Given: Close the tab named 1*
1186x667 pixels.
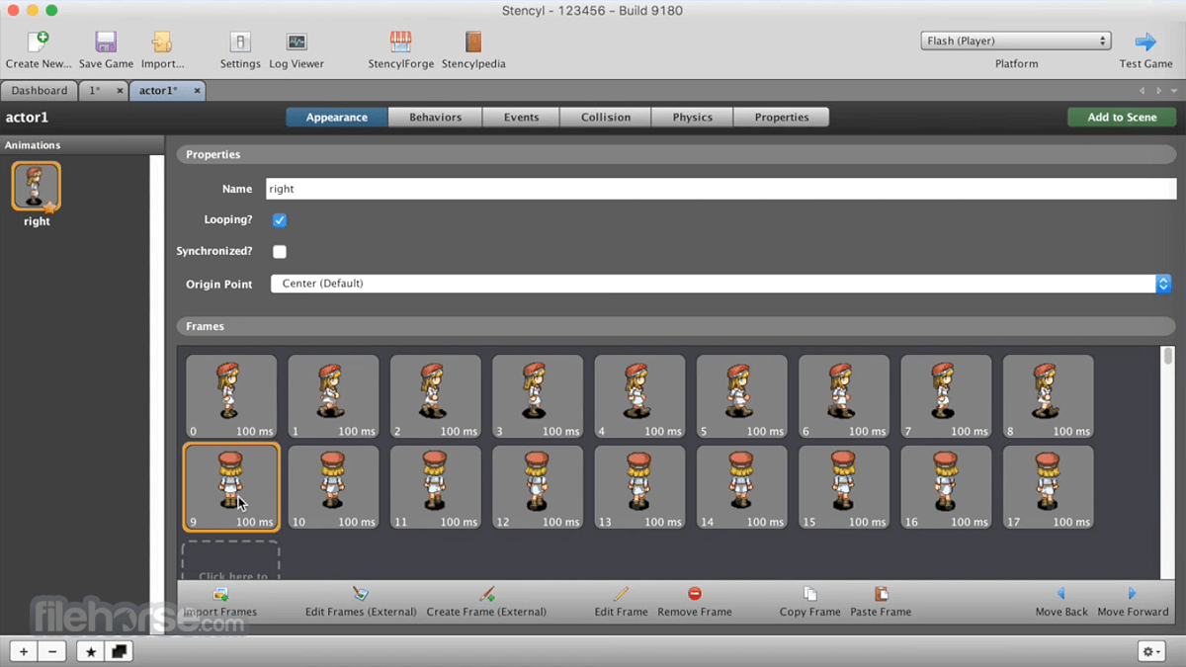Looking at the screenshot, I should 120,91.
